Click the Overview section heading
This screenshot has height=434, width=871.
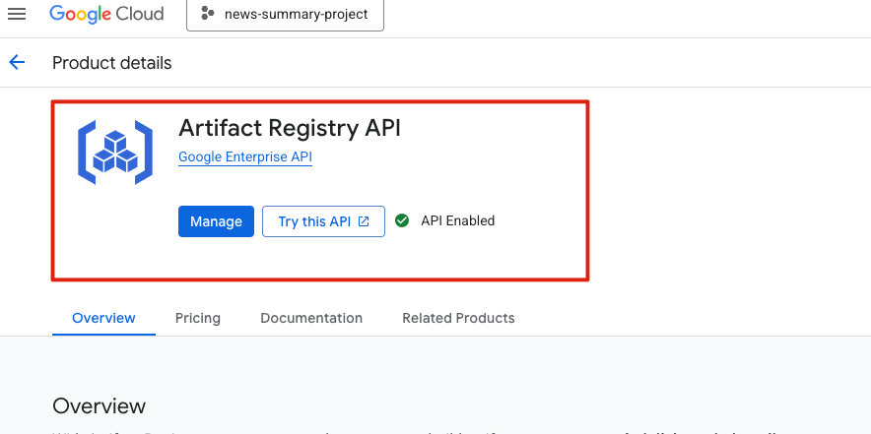[x=99, y=406]
